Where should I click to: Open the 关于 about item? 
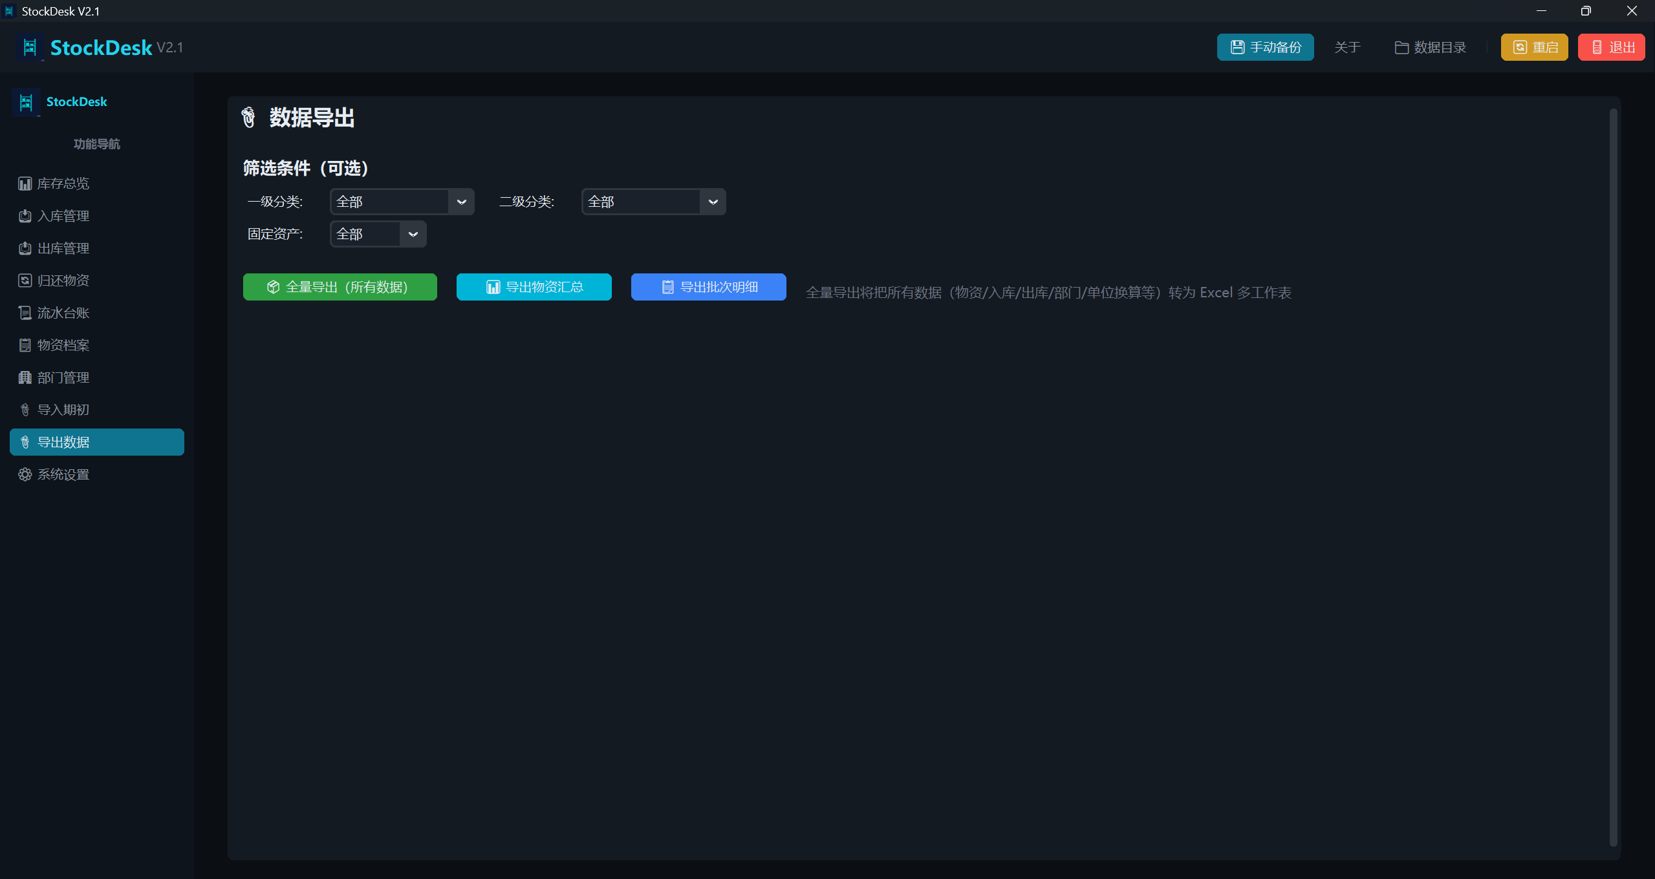pos(1347,47)
